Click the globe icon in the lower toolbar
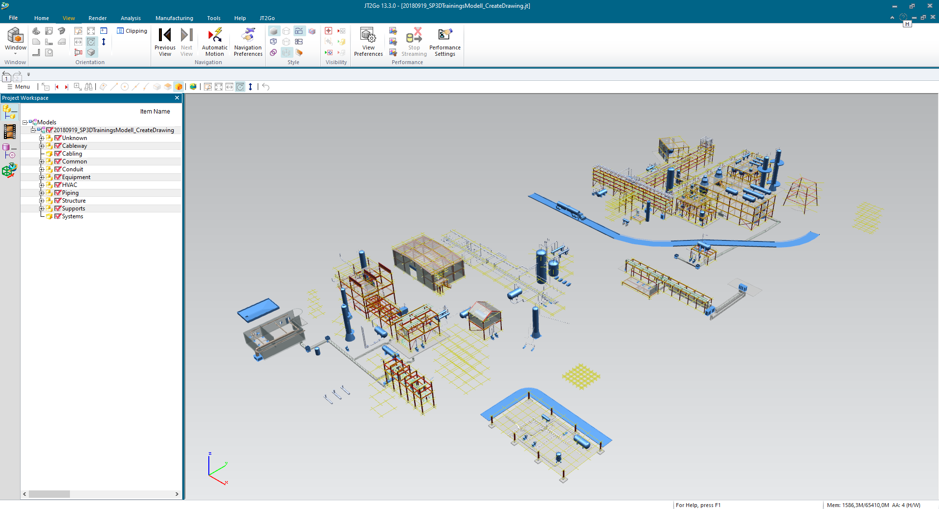The height and width of the screenshot is (509, 939). click(x=193, y=87)
